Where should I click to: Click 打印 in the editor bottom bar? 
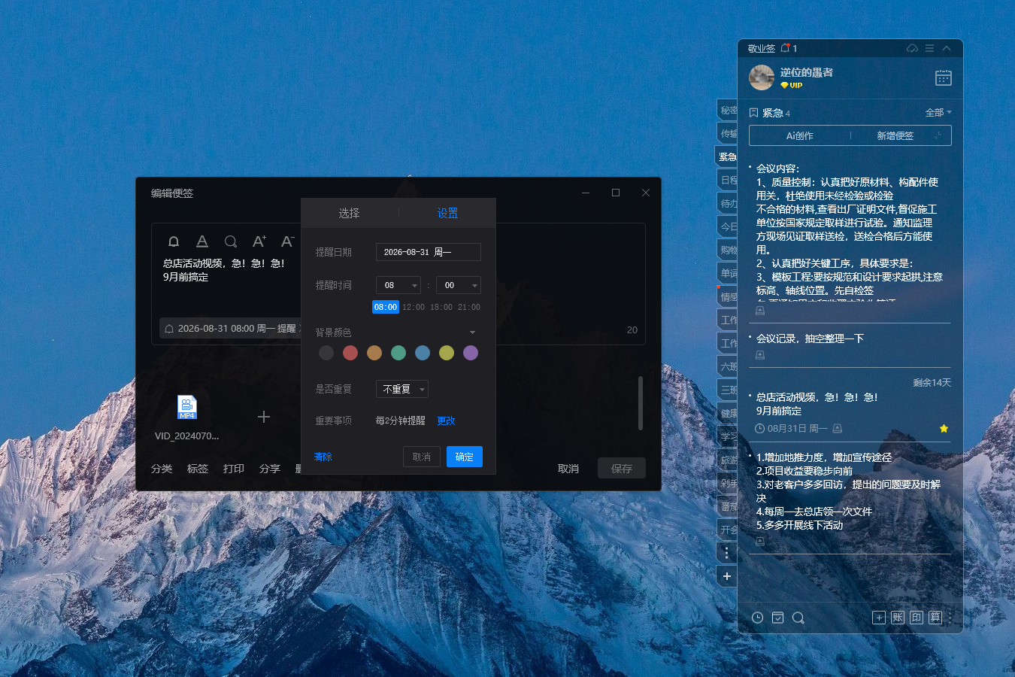pyautogui.click(x=234, y=469)
